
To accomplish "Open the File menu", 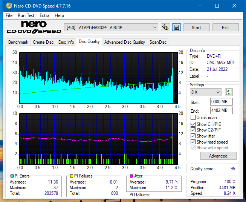I will 9,15.
